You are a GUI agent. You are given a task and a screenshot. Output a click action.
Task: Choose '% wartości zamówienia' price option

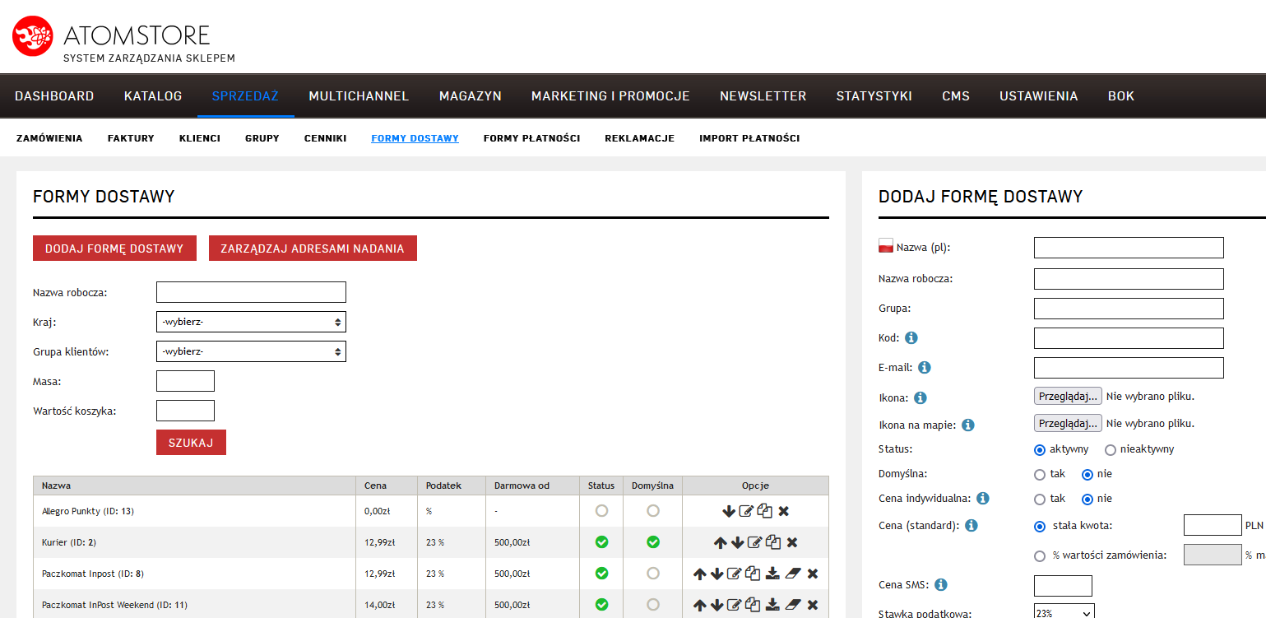(1040, 555)
